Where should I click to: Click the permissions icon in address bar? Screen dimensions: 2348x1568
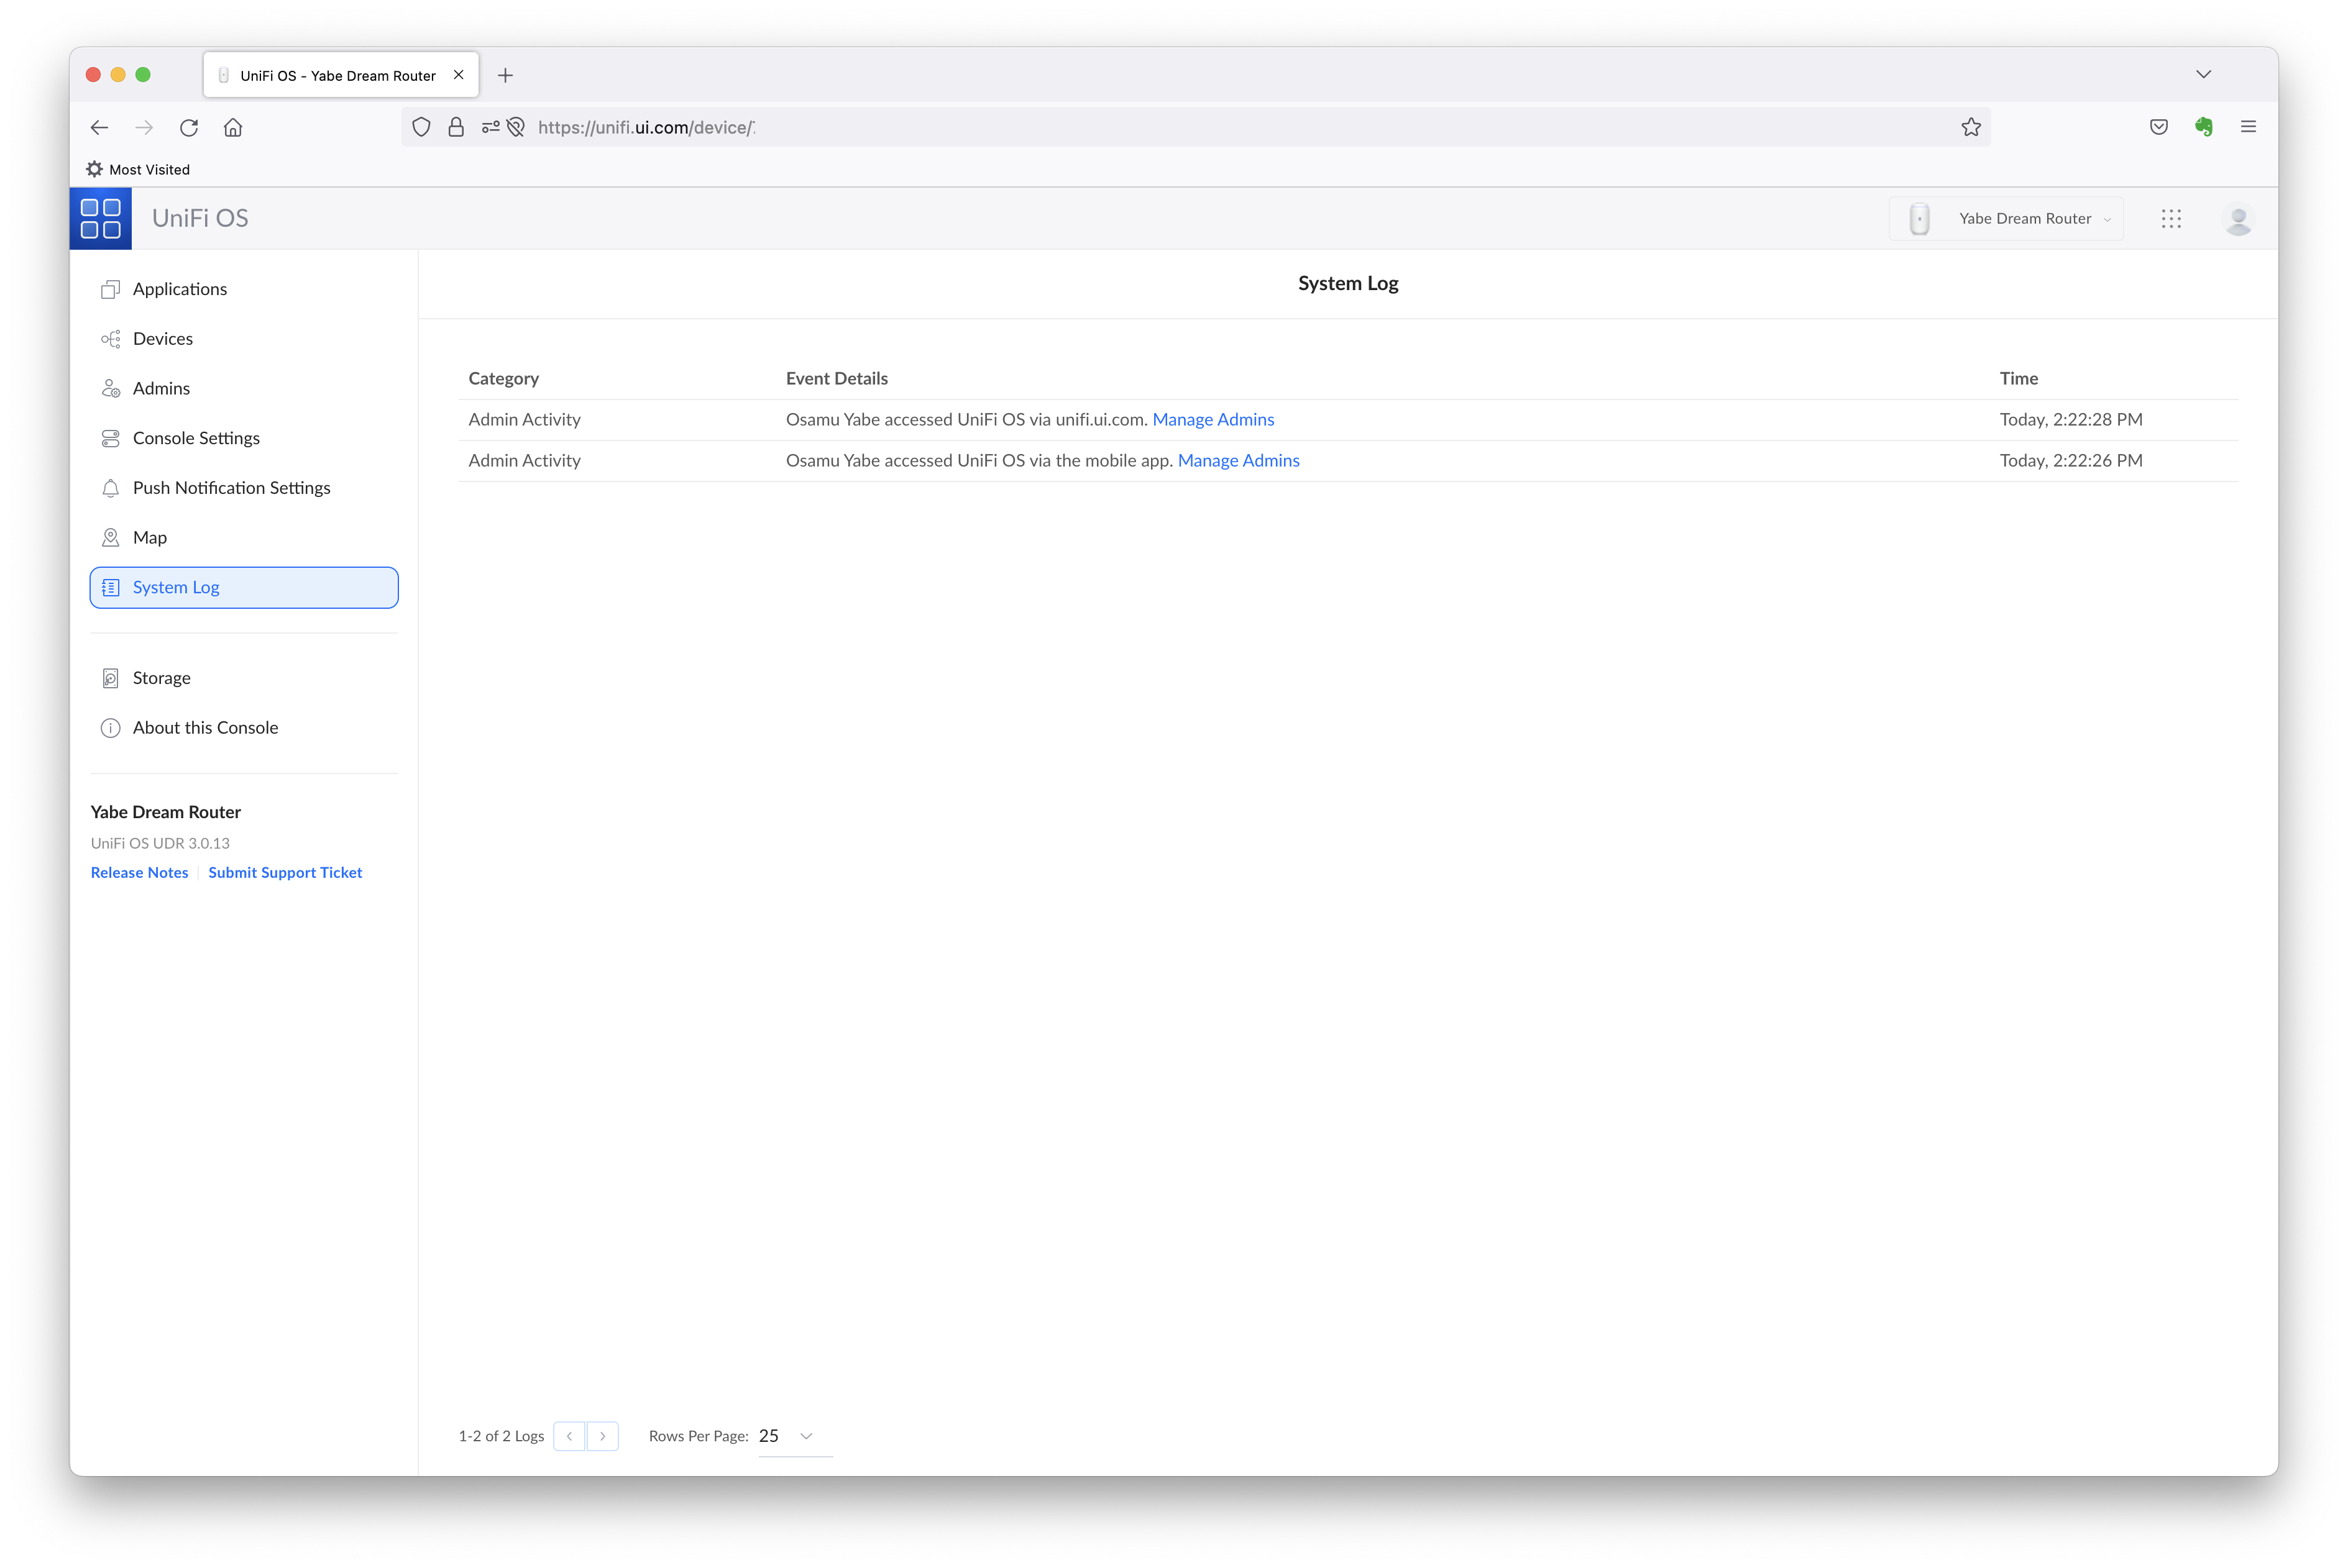[x=490, y=127]
